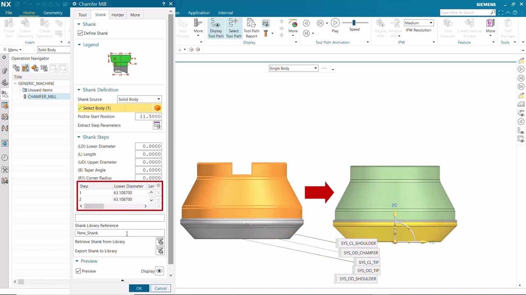Select the CHAMFER_MILL tree item
Image resolution: width=526 pixels, height=295 pixels.
42,97
